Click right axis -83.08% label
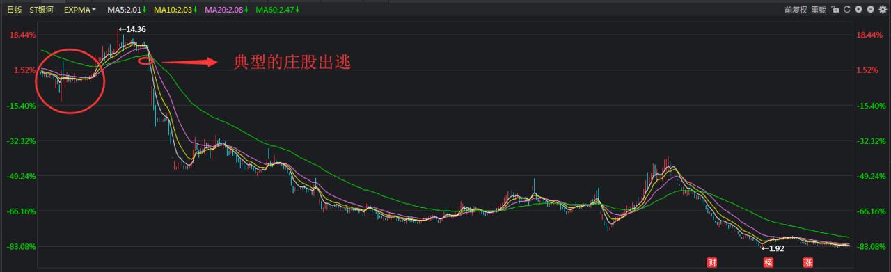Viewport: 891px width, 272px height. [x=872, y=246]
